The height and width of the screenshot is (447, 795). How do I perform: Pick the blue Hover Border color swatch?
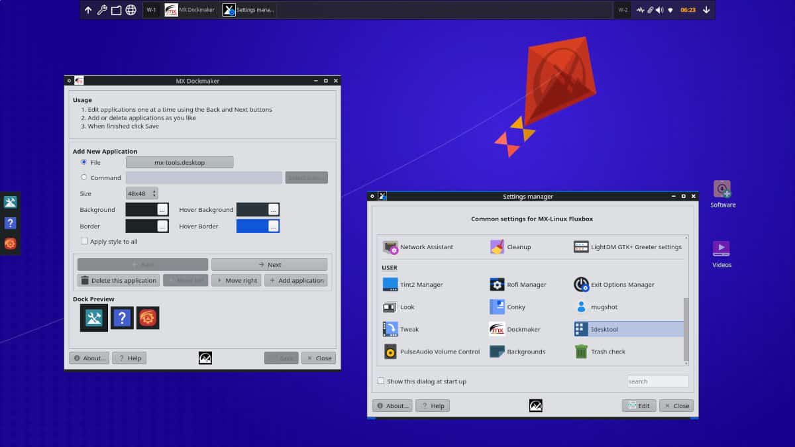(x=252, y=226)
